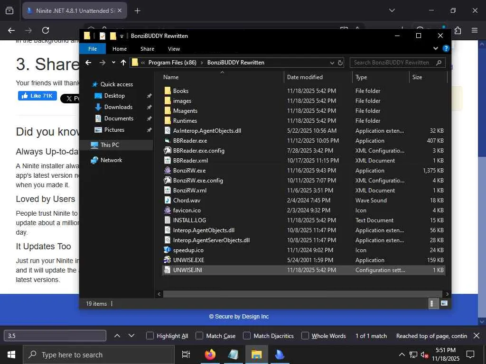The image size is (486, 364).
Task: Select the BonziRW.exe purple gorilla icon
Action: coord(168,170)
